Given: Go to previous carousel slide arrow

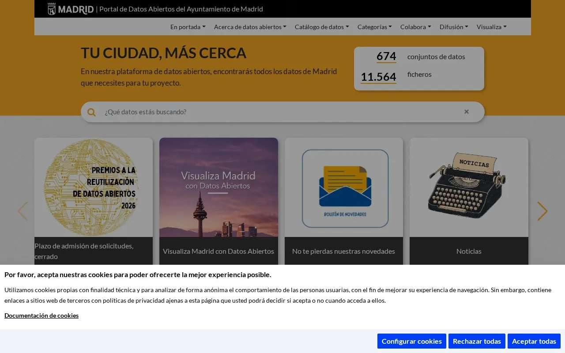Looking at the screenshot, I should 23,211.
